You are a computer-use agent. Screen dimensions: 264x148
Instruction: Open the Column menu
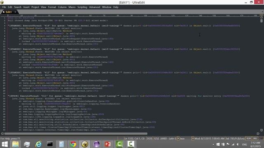tap(62, 7)
